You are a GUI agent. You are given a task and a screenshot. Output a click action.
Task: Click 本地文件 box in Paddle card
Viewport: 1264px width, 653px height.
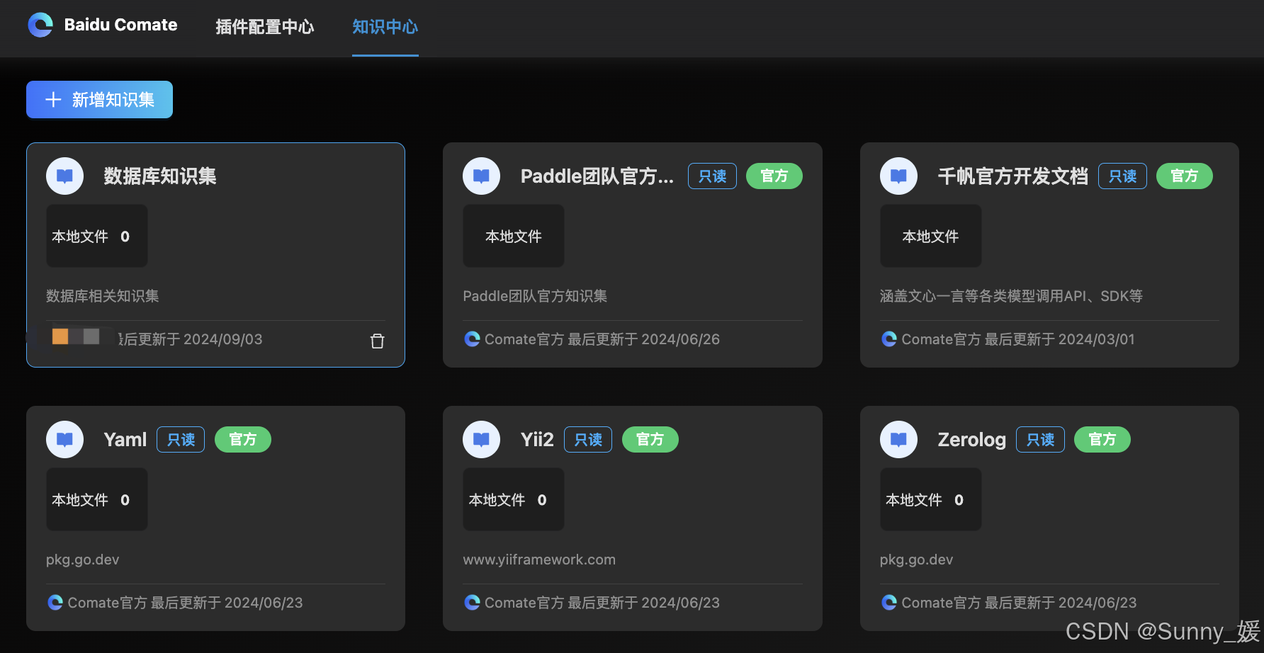point(514,236)
